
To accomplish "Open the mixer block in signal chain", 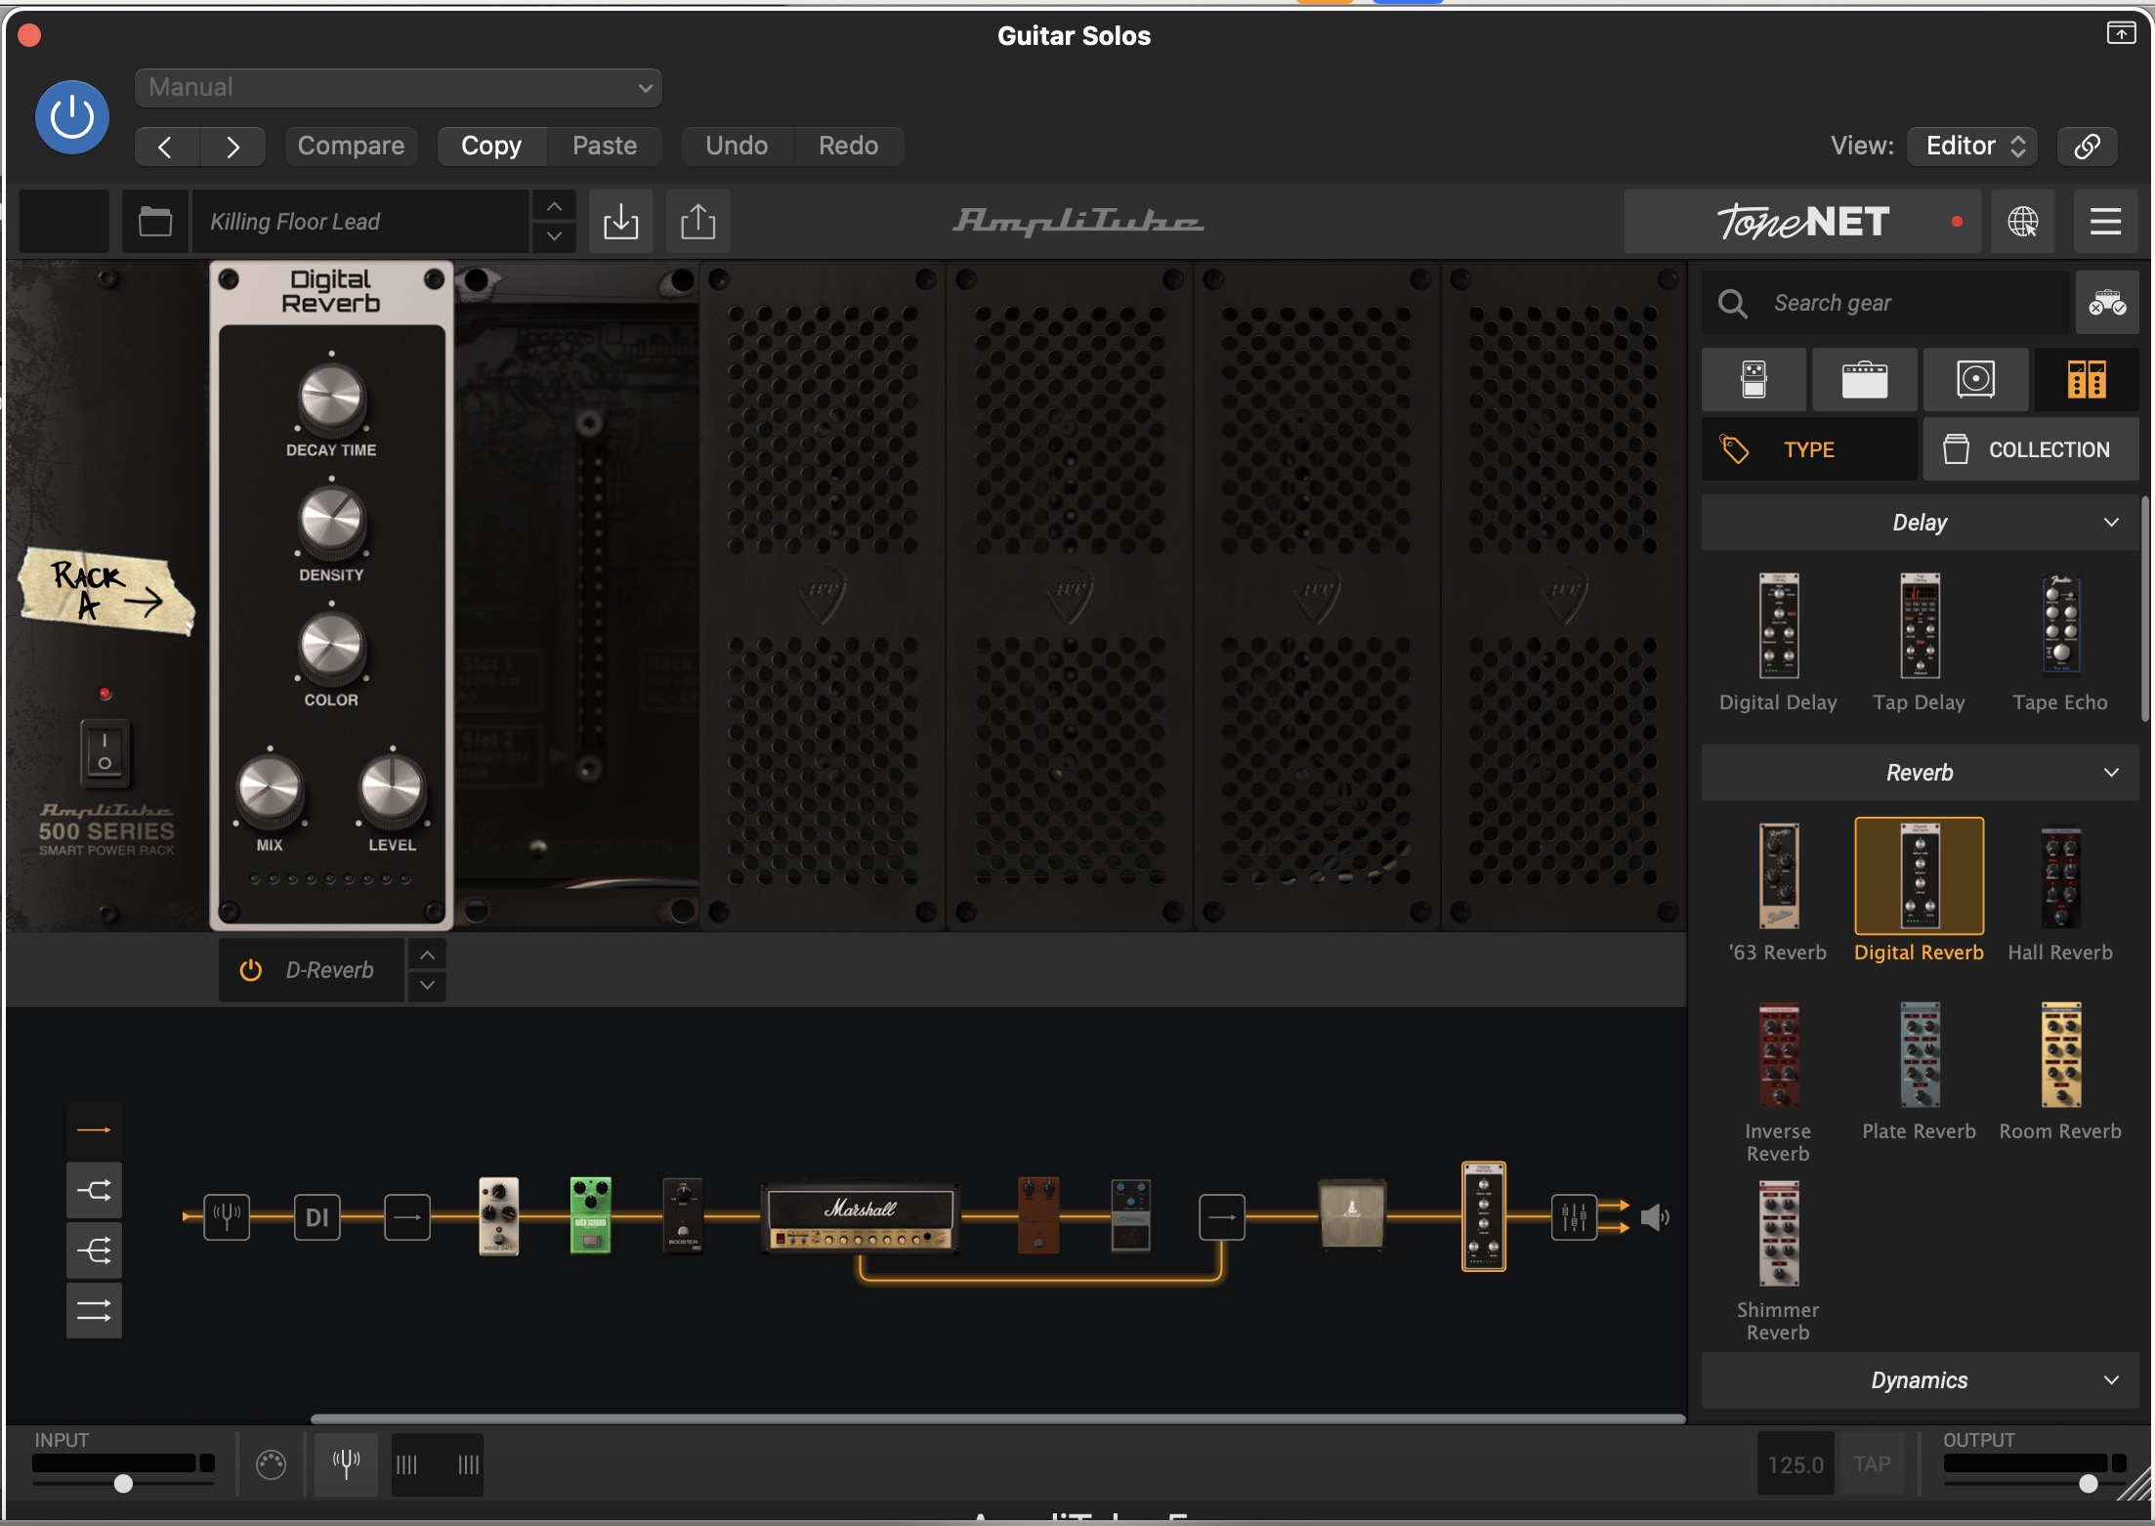I will coord(1574,1217).
